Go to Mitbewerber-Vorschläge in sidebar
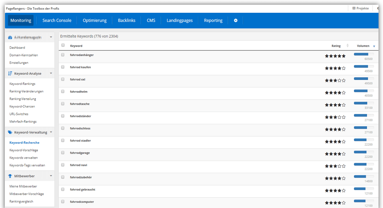 click(27, 194)
